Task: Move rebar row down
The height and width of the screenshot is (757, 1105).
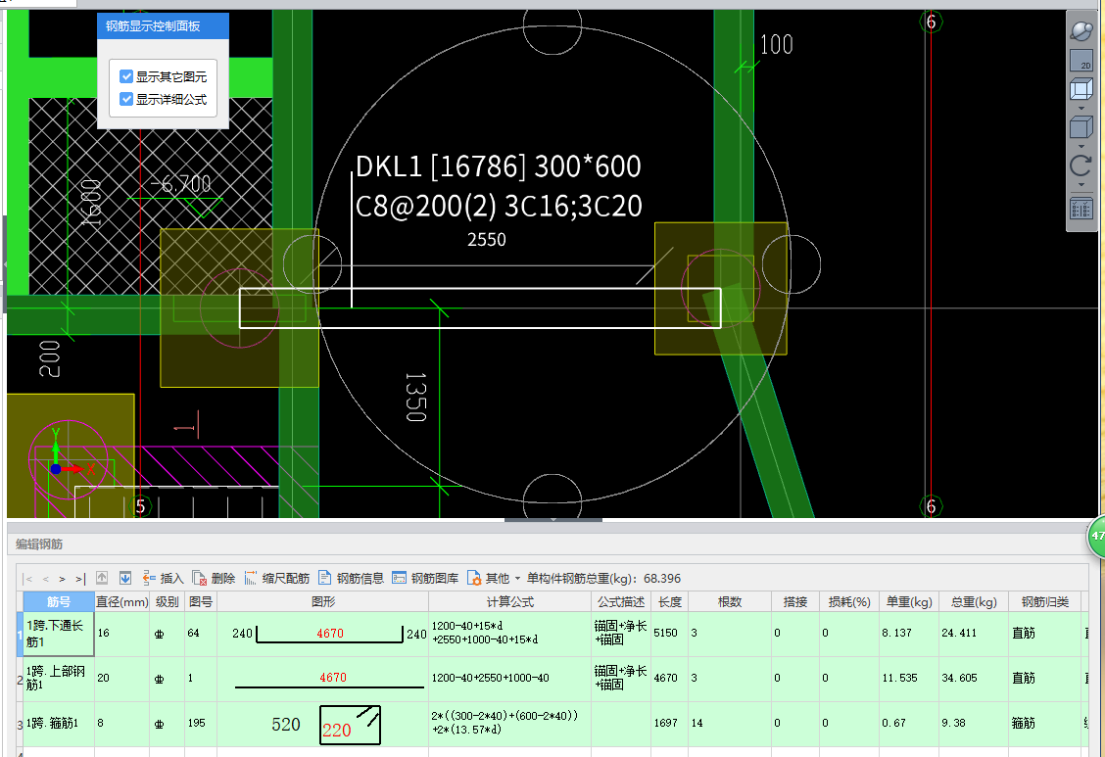Action: click(x=125, y=578)
